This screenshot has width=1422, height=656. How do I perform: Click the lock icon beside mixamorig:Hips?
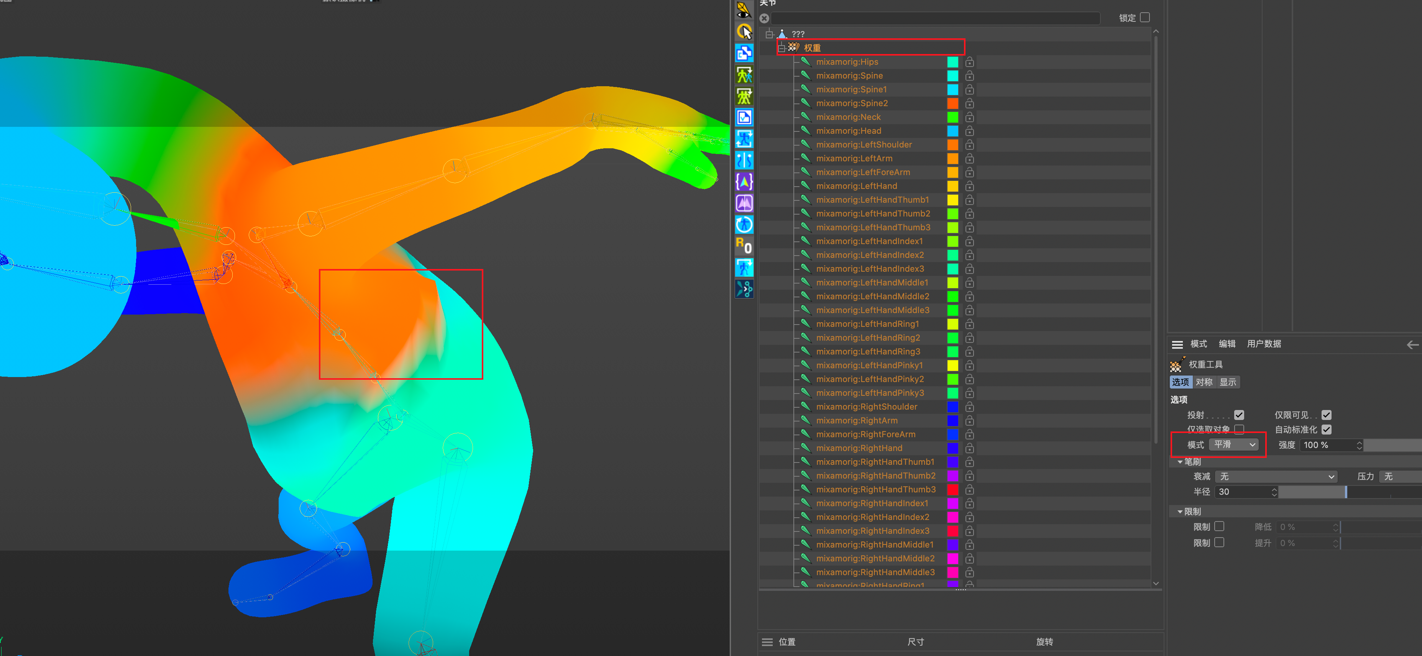point(969,62)
